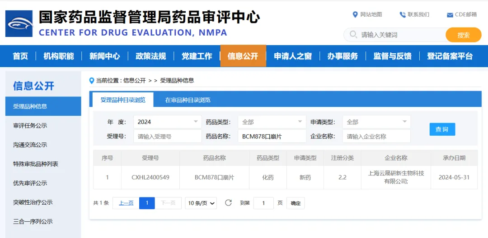Click the magnifier icon in search box
The width and height of the screenshot is (488, 238).
(x=353, y=34)
